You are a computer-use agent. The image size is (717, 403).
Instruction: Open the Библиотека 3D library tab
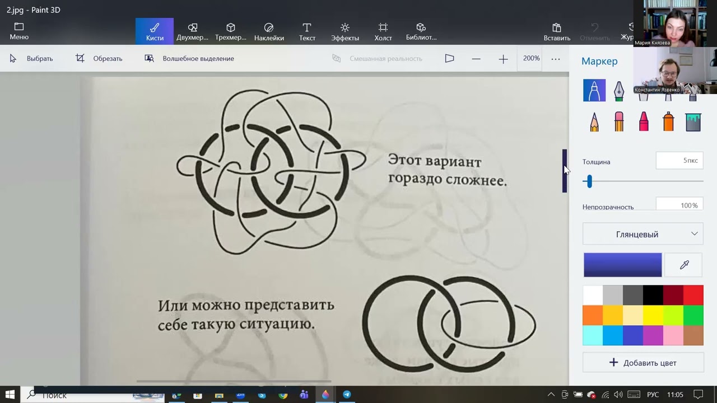pyautogui.click(x=421, y=31)
